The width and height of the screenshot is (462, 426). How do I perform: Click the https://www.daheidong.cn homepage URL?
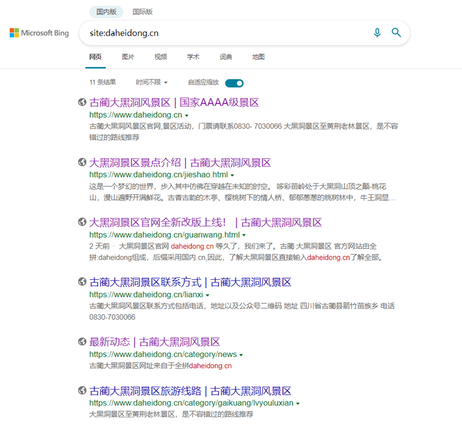(136, 115)
